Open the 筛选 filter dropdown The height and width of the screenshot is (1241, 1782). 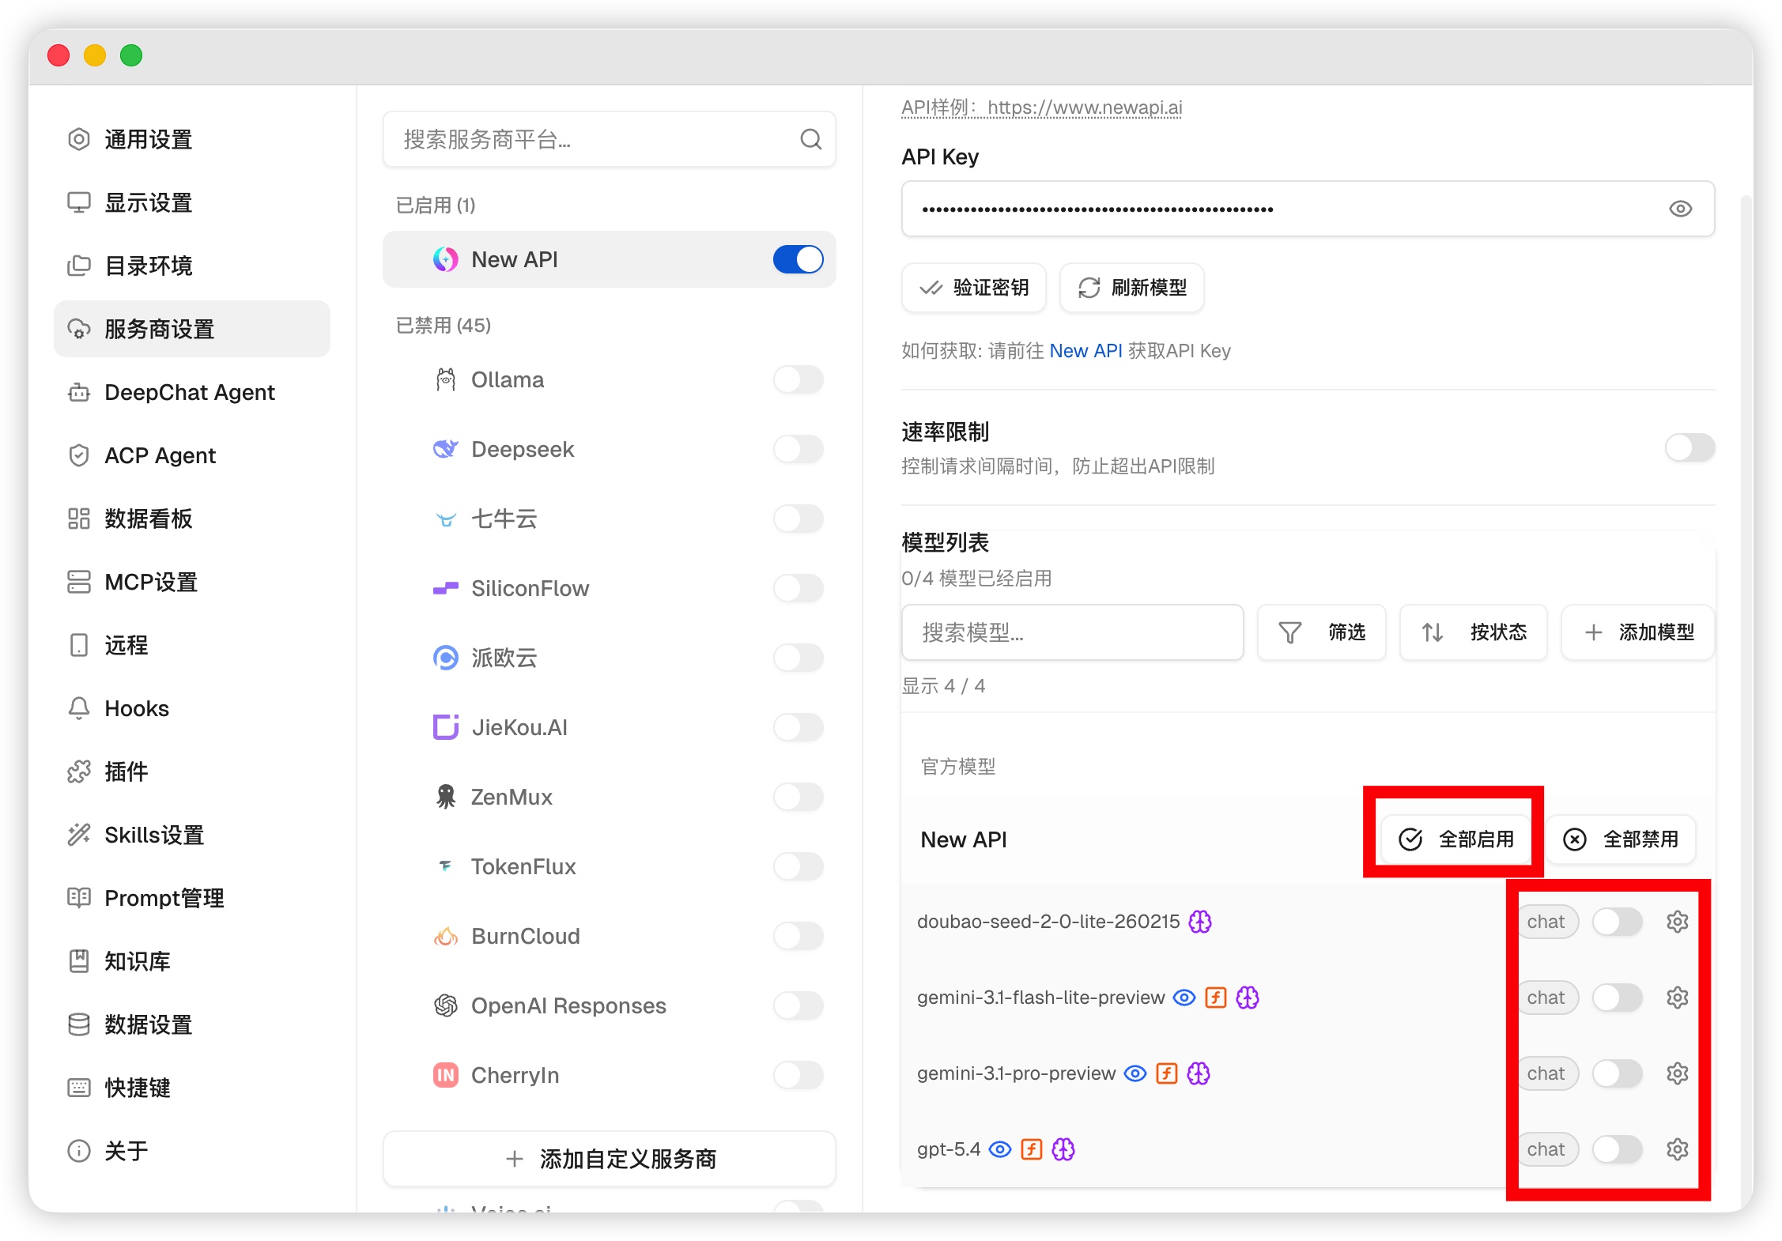point(1322,632)
